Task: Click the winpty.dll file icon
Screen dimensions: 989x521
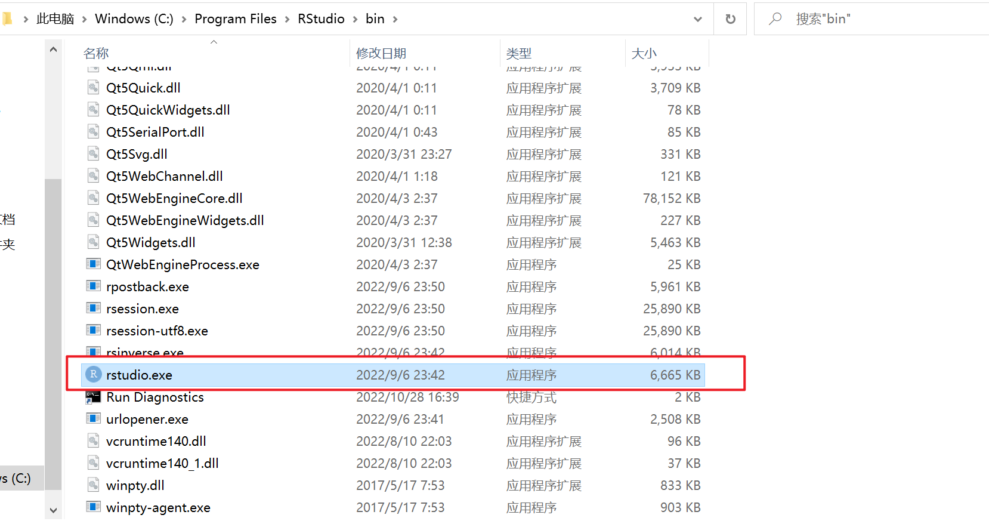Action: pos(94,485)
